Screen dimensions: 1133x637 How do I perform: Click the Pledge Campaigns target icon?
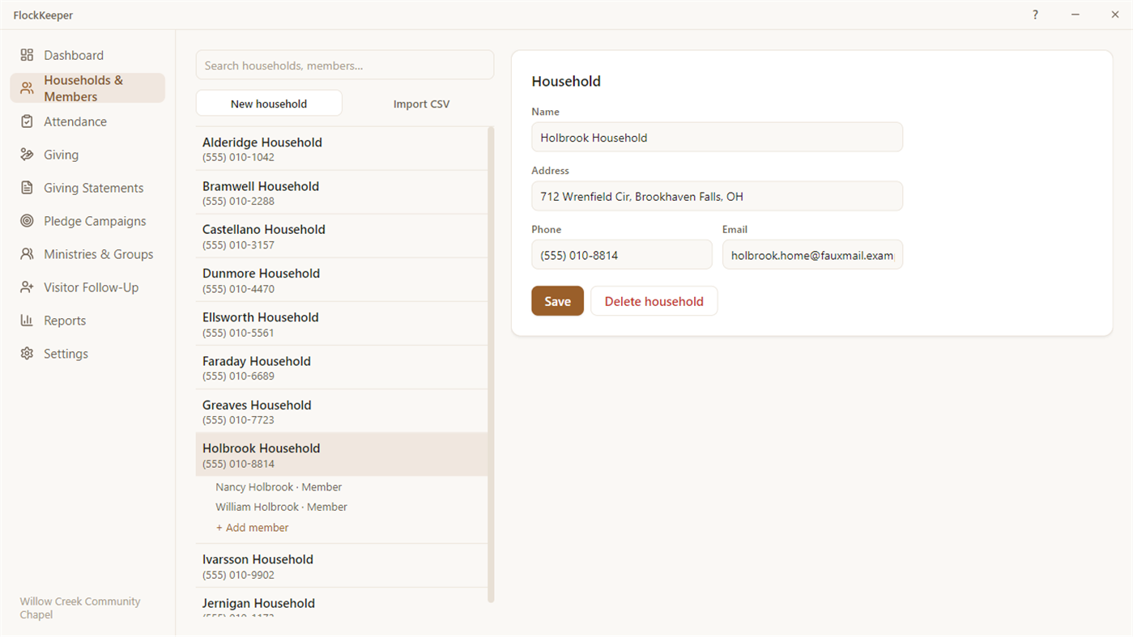tap(27, 221)
